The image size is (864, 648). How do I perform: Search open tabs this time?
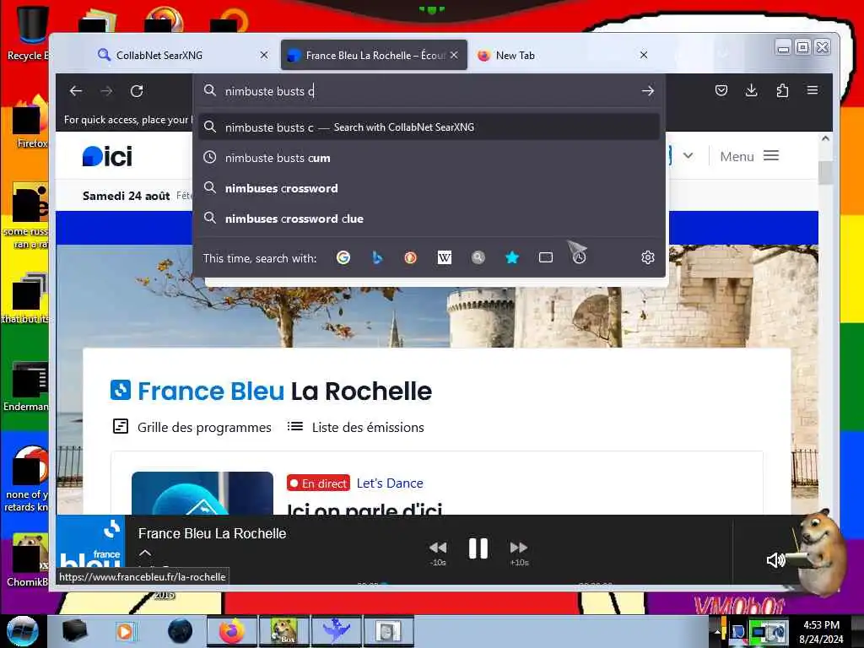[x=546, y=257]
